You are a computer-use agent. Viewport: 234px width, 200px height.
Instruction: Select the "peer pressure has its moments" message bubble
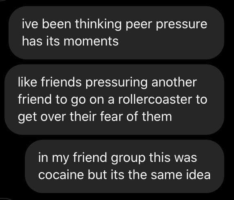[116, 33]
